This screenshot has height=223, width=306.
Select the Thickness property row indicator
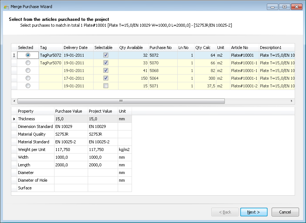click(14, 119)
